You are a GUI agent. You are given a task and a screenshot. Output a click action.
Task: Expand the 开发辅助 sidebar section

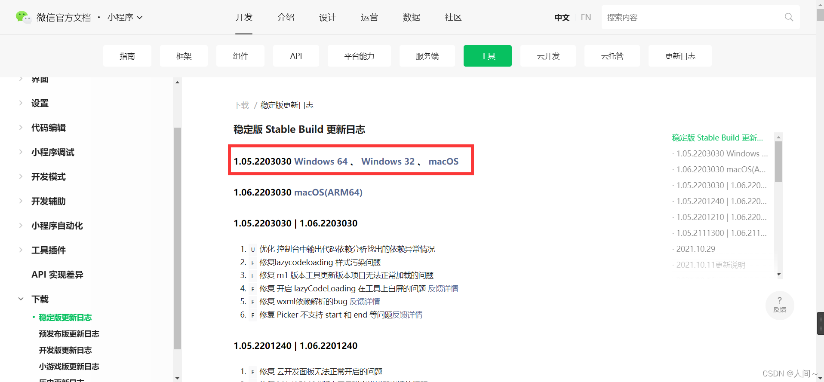[49, 201]
